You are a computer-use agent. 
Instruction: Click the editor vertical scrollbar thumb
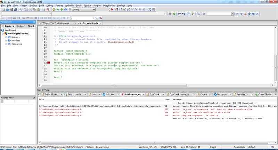(276, 67)
